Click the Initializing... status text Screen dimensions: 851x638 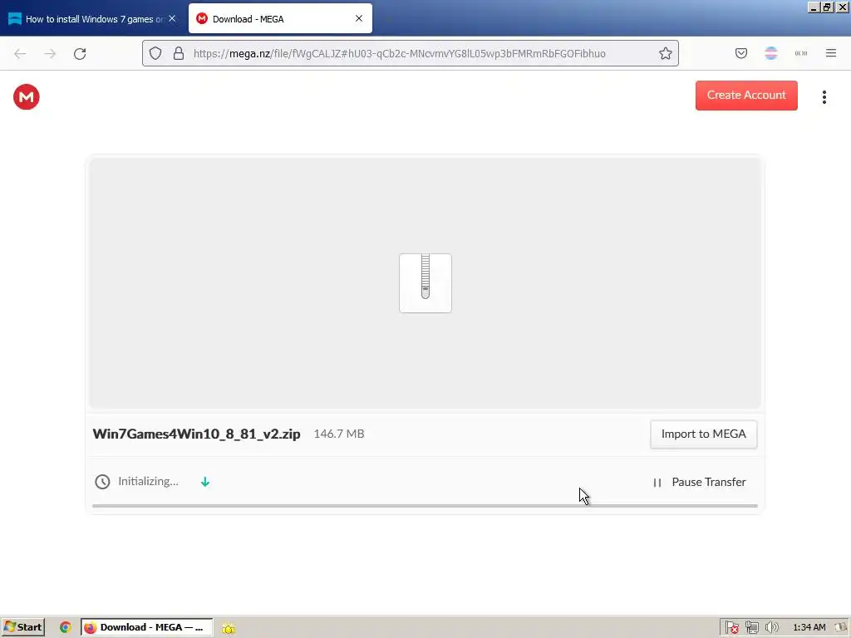[x=148, y=481]
